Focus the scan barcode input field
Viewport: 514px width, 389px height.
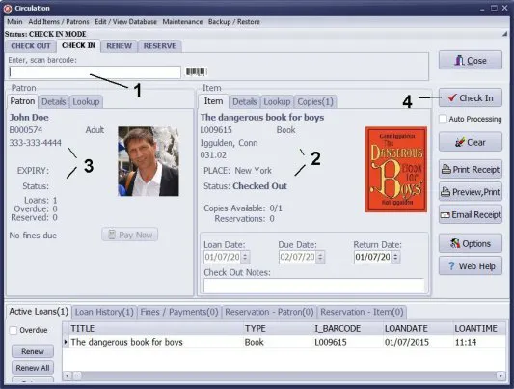pos(95,72)
